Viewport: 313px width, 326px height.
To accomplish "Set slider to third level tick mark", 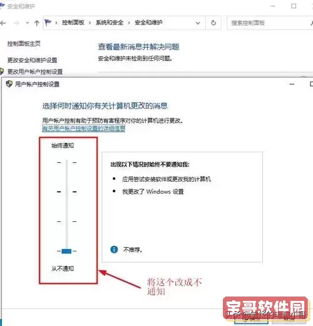I will point(66,221).
